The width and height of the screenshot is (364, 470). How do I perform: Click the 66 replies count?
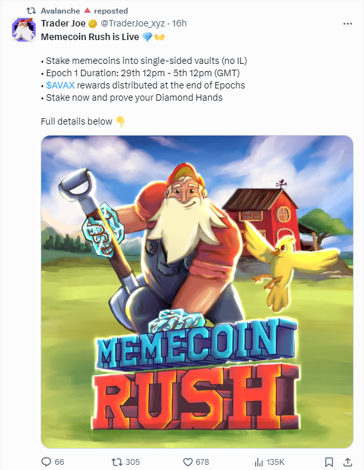point(59,462)
